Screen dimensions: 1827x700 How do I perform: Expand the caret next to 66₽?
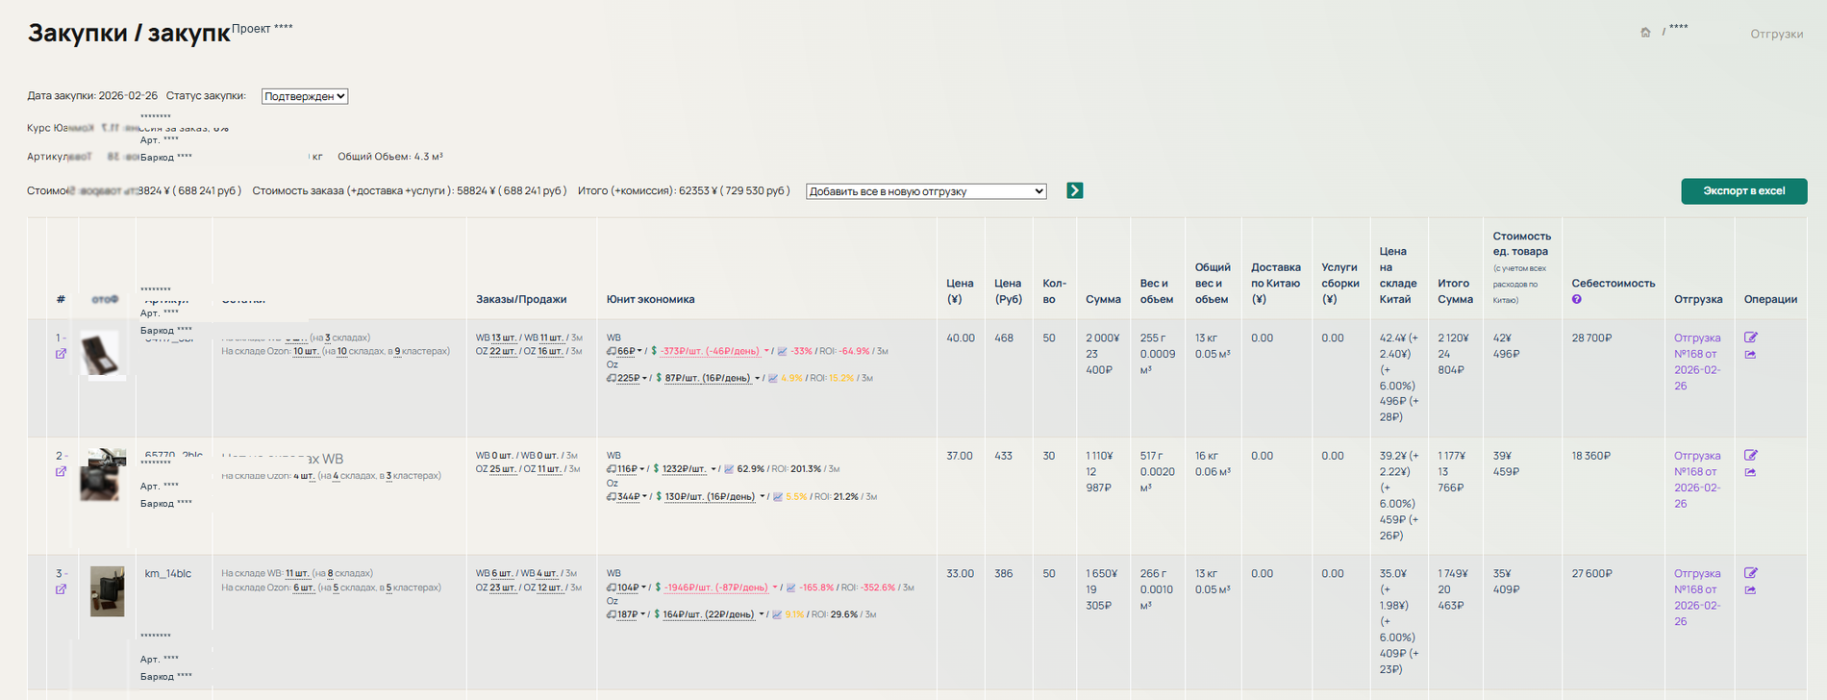(x=639, y=352)
